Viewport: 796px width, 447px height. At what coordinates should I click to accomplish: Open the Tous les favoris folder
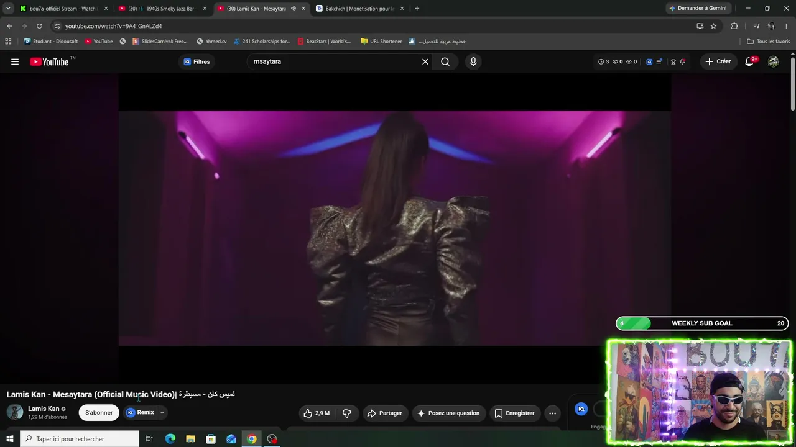769,42
